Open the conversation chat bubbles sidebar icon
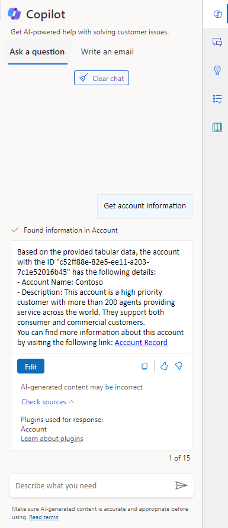 tap(217, 42)
